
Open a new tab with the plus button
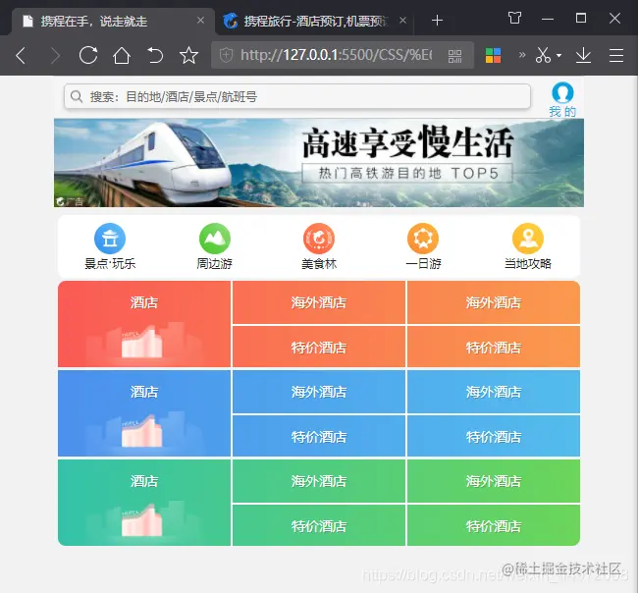(437, 20)
